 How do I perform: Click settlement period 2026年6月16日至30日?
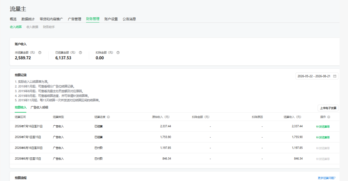point(29,148)
